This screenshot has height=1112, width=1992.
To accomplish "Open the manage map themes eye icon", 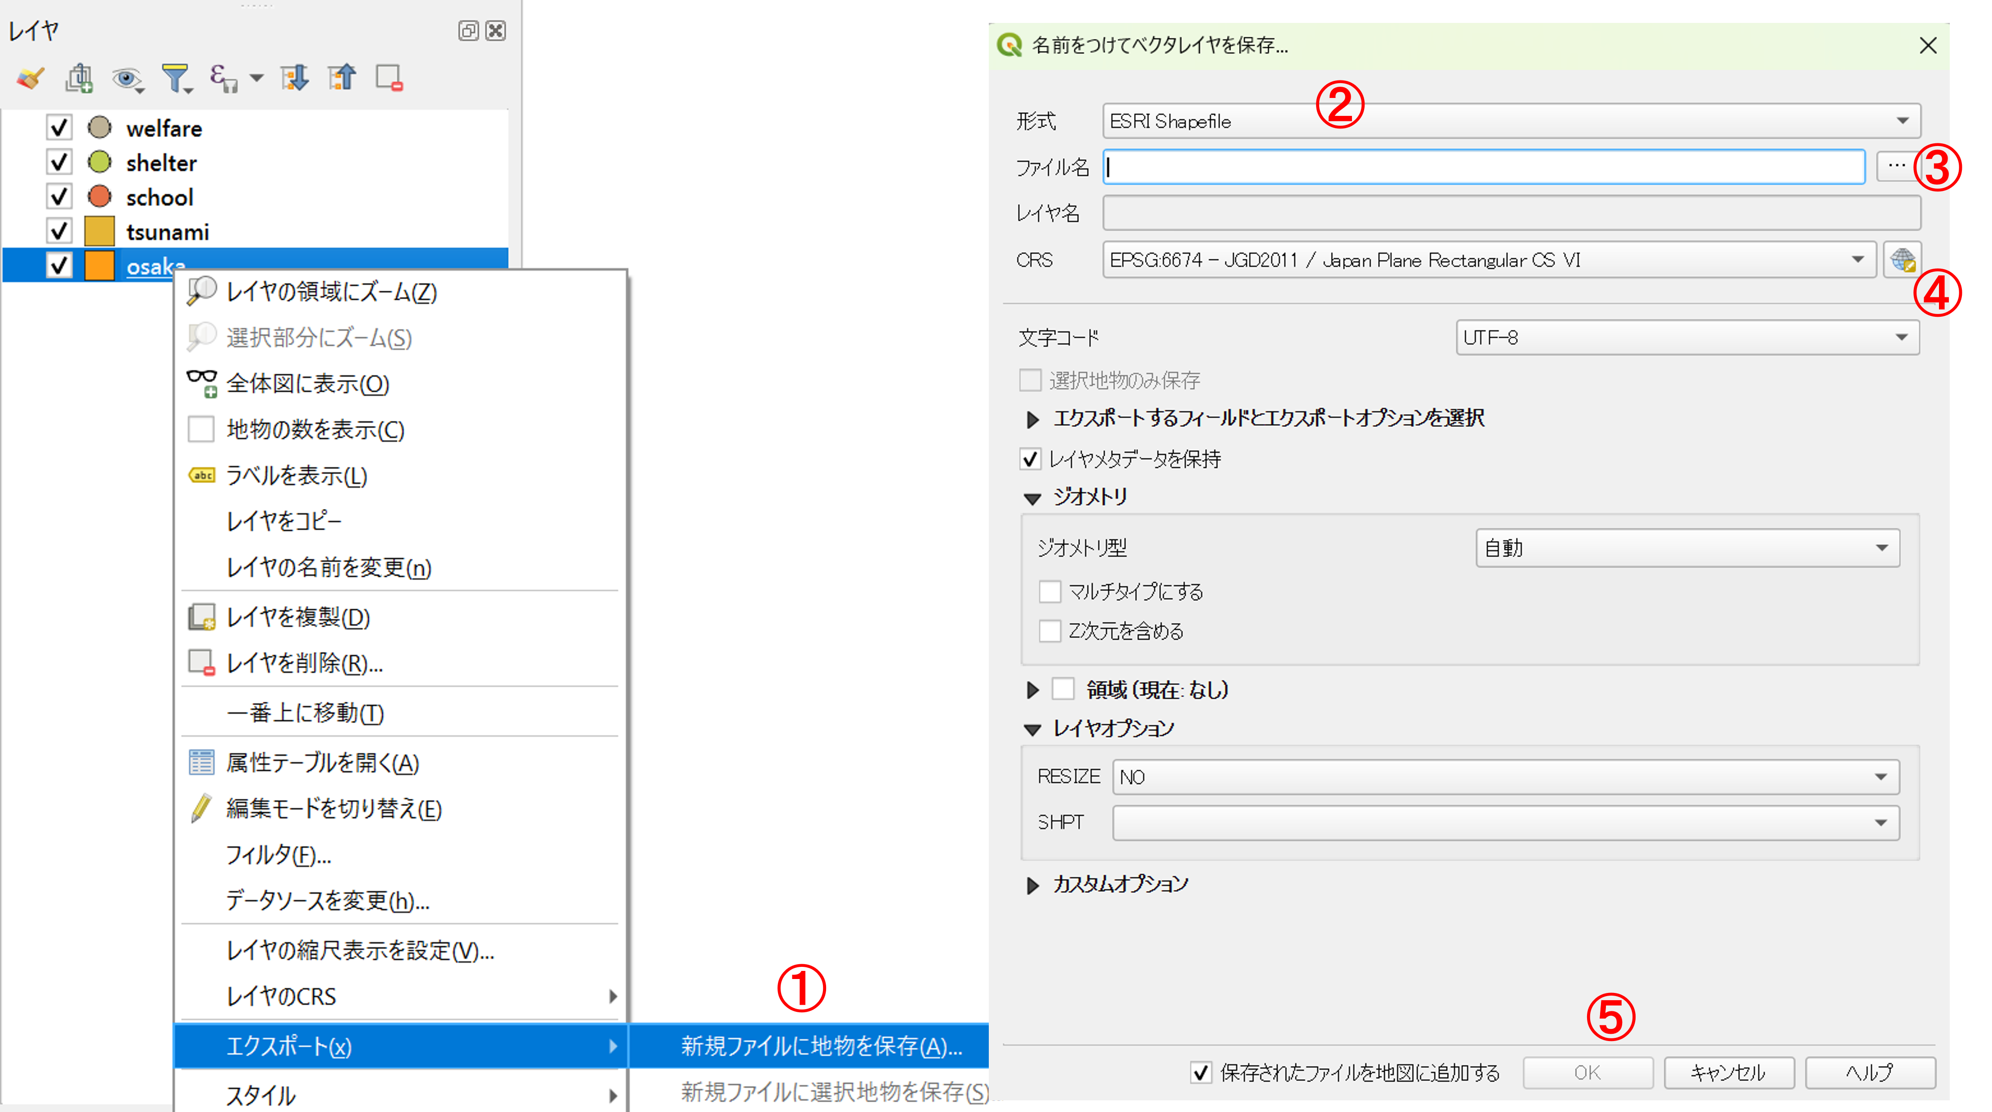I will (126, 78).
